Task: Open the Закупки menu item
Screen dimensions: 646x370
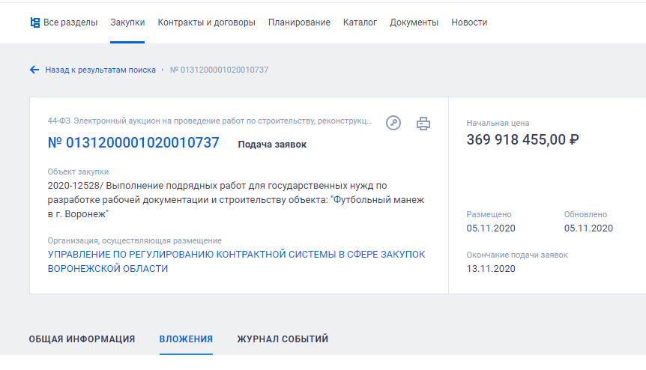Action: coord(127,22)
